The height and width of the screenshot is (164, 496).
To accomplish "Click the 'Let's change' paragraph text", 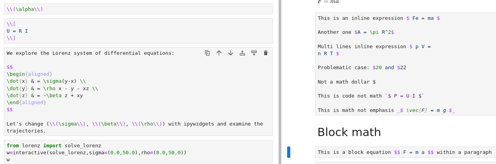I will pos(135,127).
